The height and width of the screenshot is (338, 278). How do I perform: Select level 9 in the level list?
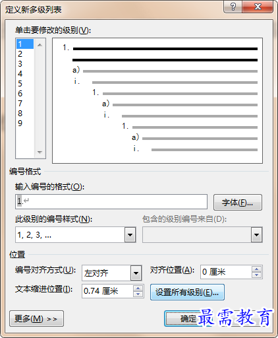25,123
